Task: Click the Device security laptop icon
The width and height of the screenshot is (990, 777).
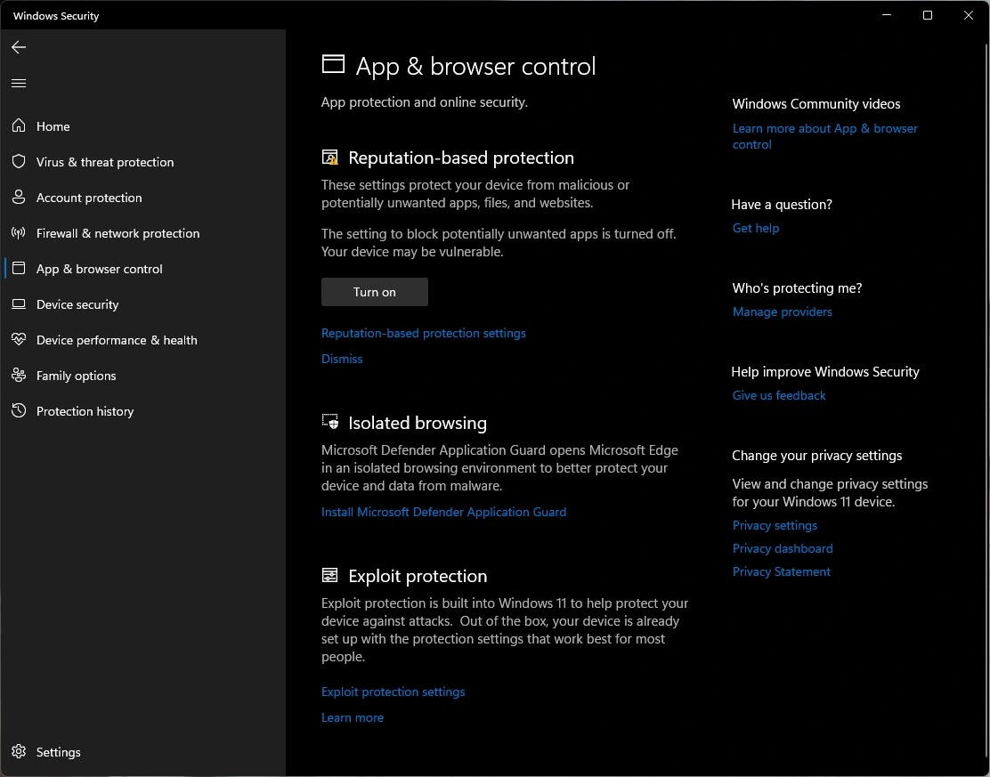Action: tap(19, 304)
